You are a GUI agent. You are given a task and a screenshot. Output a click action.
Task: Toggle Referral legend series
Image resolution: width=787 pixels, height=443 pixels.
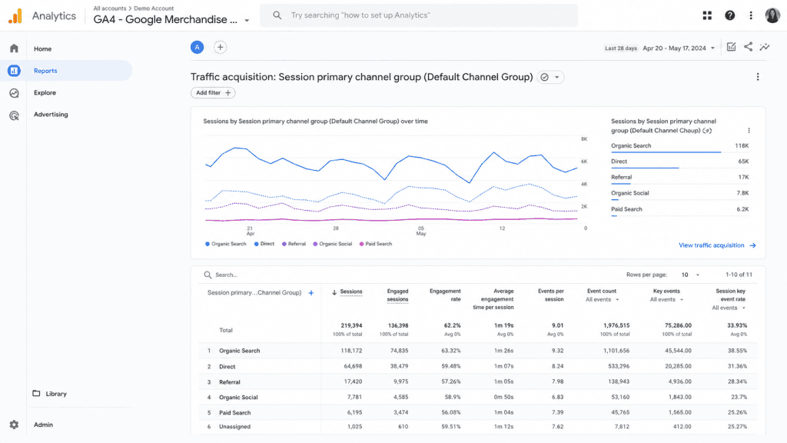pyautogui.click(x=294, y=244)
